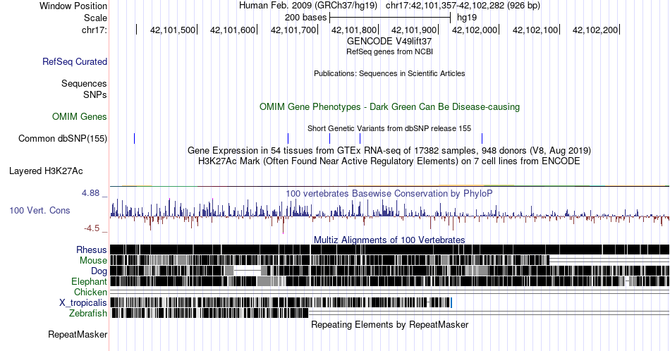
Task: Click the leftmost dbSNP variant tick
Action: pyautogui.click(x=134, y=138)
